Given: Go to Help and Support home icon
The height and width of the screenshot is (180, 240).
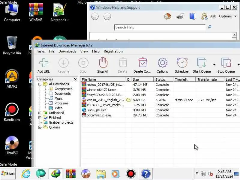Looking at the screenshot, I should (167, 16).
